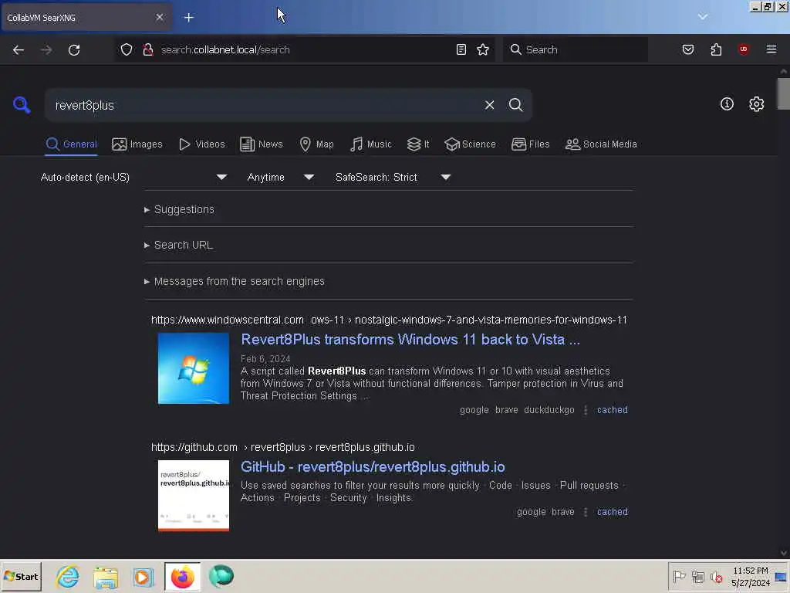The width and height of the screenshot is (790, 593).
Task: Toggle reader view icon in address bar
Action: 461,49
